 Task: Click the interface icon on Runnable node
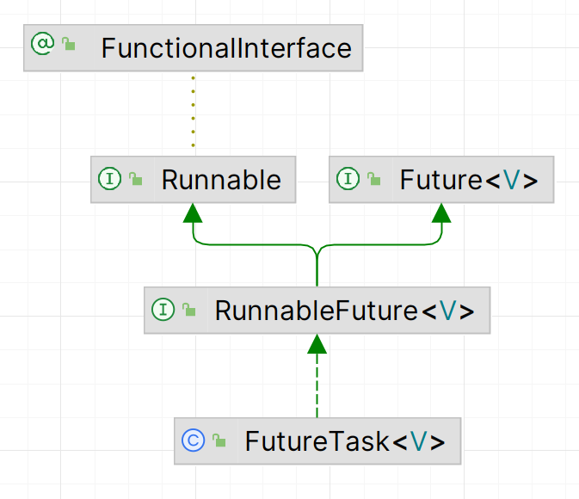point(109,179)
